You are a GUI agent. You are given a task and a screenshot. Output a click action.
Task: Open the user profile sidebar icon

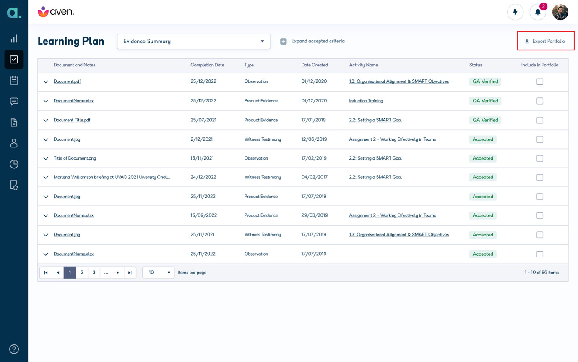pos(14,143)
